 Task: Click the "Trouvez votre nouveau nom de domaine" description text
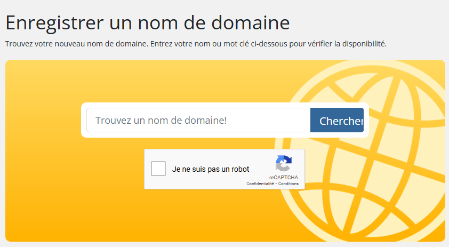(196, 44)
